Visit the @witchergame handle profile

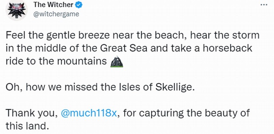click(x=56, y=14)
